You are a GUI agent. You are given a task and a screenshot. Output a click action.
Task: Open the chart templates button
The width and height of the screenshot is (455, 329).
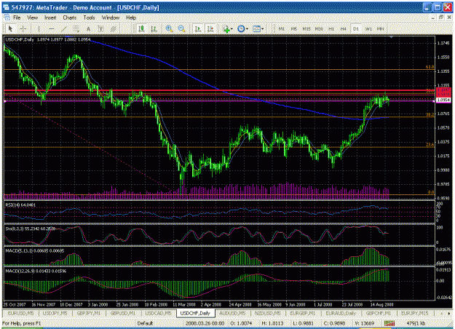click(256, 28)
